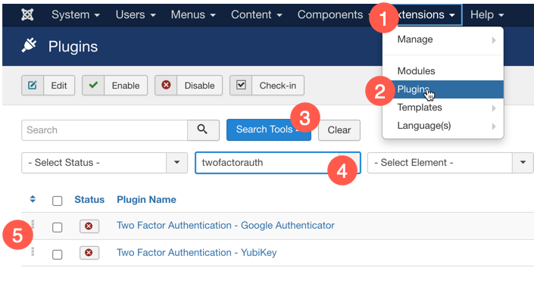Expand the Templates submenu entry

[x=443, y=108]
